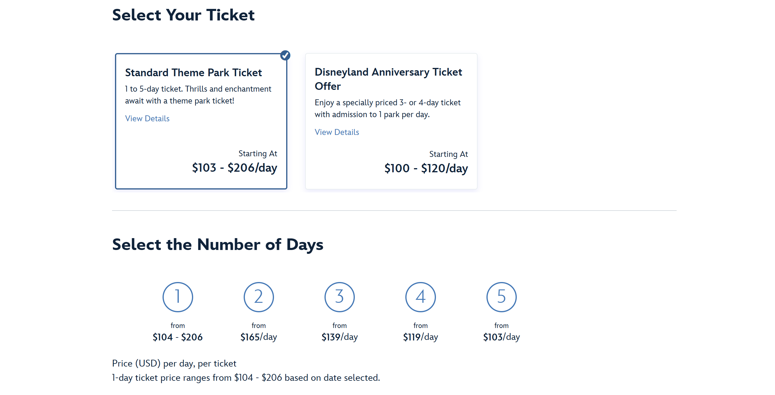Click the Select the Number of Days heading
The width and height of the screenshot is (775, 395).
tap(218, 244)
